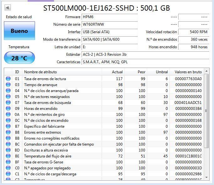The height and width of the screenshot is (185, 214).
Task: Click the 28 °C temperature indicator
Action: coord(19,58)
